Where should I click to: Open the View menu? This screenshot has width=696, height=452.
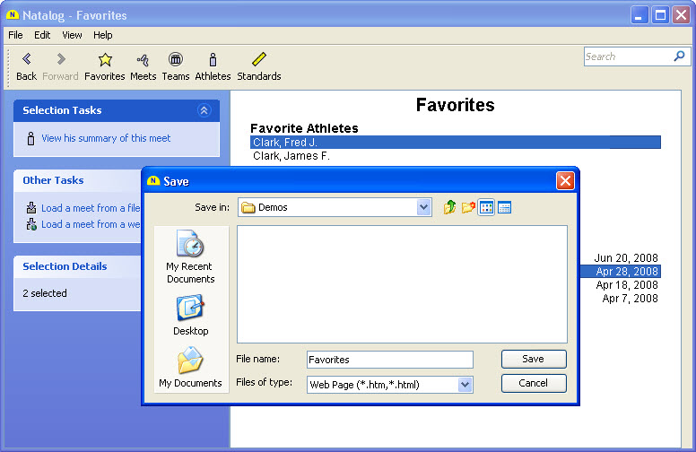pos(72,35)
